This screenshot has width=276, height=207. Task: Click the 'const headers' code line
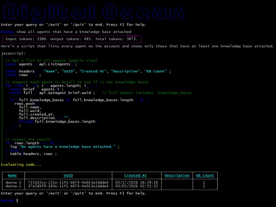pos(88,72)
